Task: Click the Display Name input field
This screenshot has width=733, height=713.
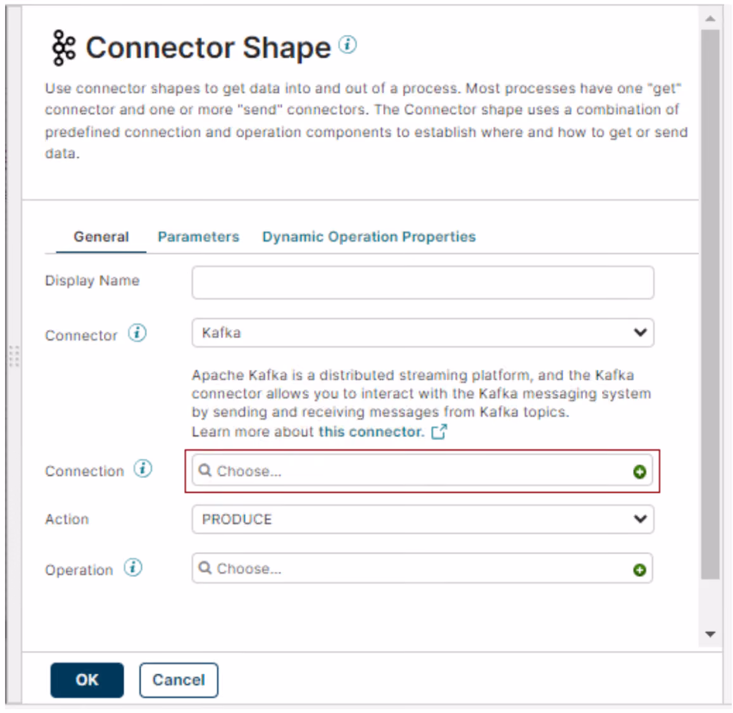Action: (423, 282)
